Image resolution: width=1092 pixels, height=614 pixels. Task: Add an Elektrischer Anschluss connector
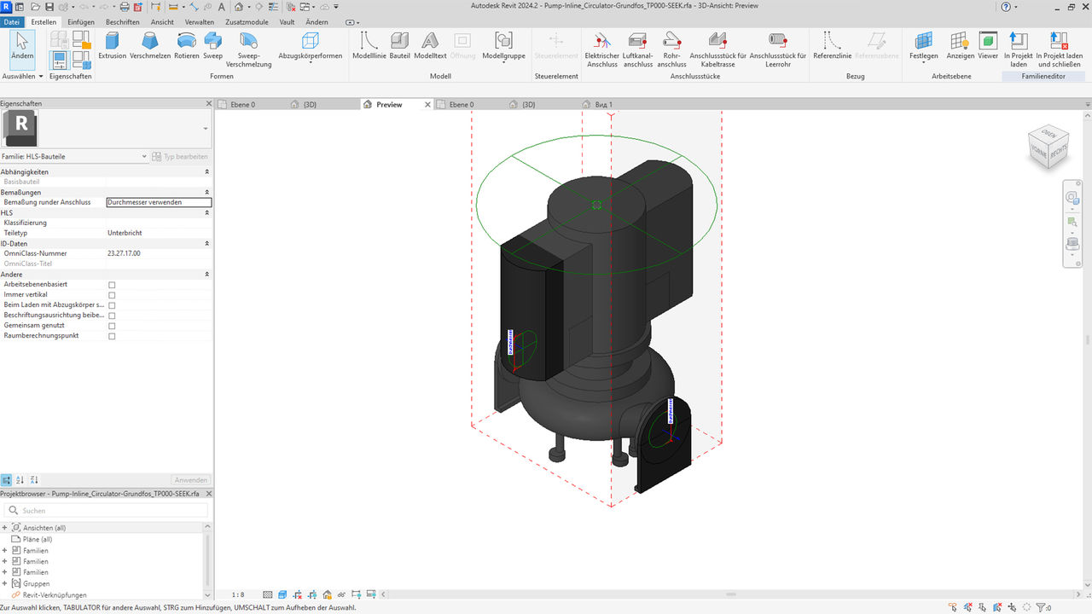tap(602, 49)
